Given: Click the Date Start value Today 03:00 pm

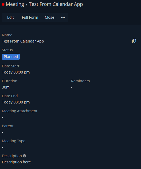Looking at the screenshot, I should (16, 72).
